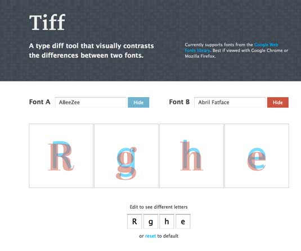Click the Font B input showing Abril Fatface
The width and height of the screenshot is (301, 251).
click(230, 102)
